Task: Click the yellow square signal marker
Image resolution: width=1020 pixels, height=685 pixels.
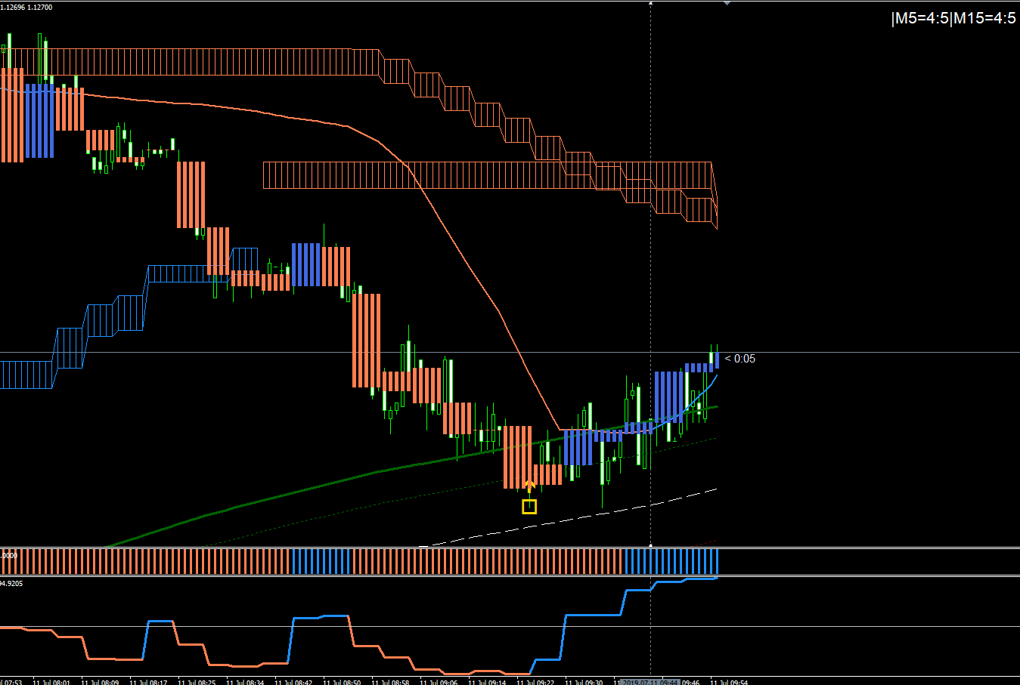Action: (529, 507)
